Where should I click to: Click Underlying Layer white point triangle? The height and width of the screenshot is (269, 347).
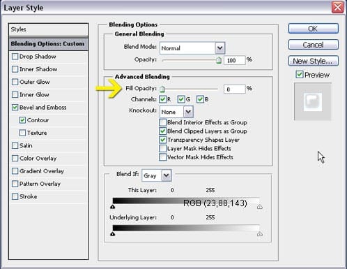(x=260, y=234)
